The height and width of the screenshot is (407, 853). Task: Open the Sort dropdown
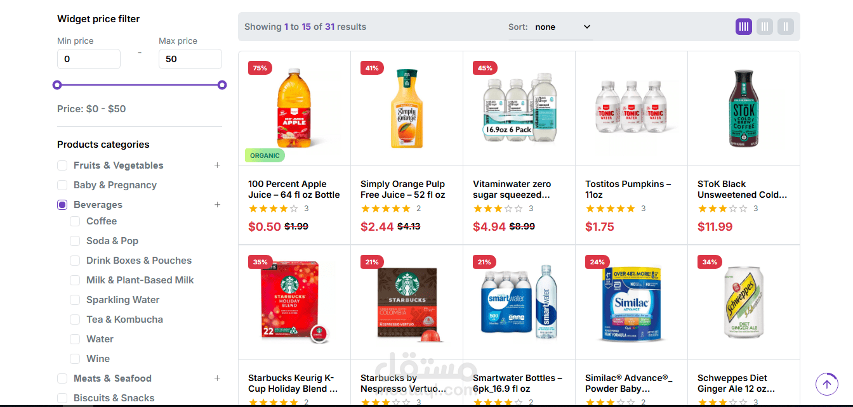click(562, 27)
